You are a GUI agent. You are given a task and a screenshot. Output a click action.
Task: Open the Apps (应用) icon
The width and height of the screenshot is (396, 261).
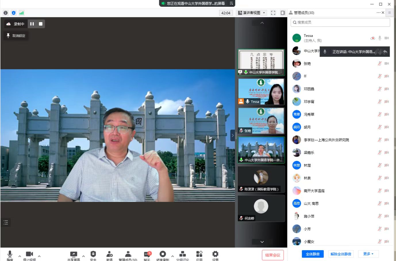(199, 254)
